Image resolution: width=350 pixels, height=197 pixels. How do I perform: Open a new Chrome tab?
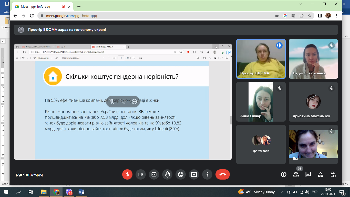tap(79, 7)
